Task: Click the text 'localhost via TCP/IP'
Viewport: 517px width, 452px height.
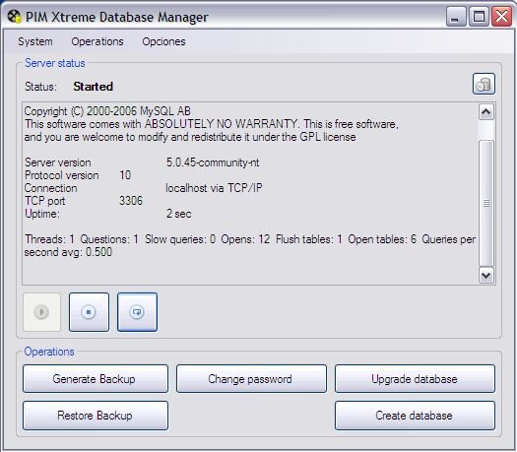Action: click(214, 188)
